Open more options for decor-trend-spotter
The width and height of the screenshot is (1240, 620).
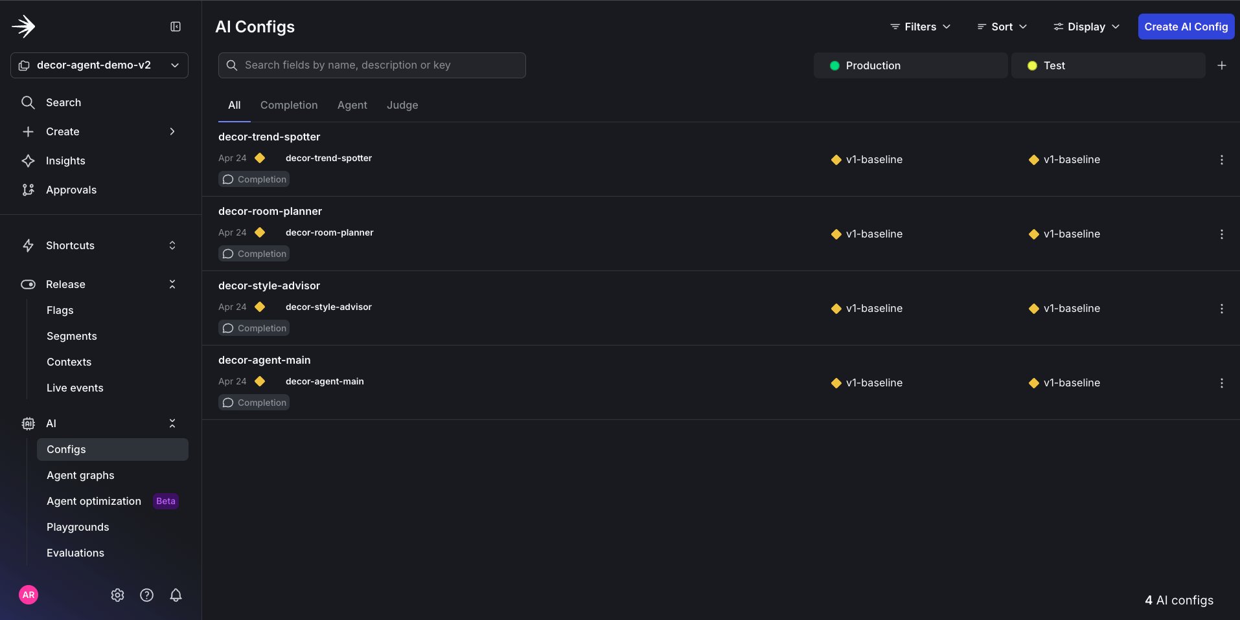1221,160
